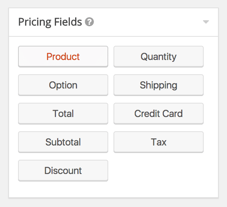Image resolution: width=227 pixels, height=207 pixels.
Task: Add a Tax field
Action: point(159,142)
